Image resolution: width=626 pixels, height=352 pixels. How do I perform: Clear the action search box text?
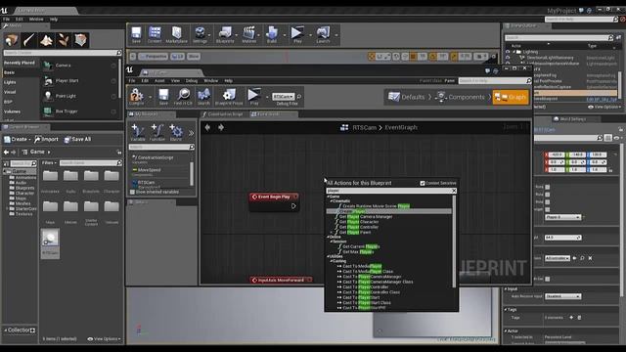[454, 191]
